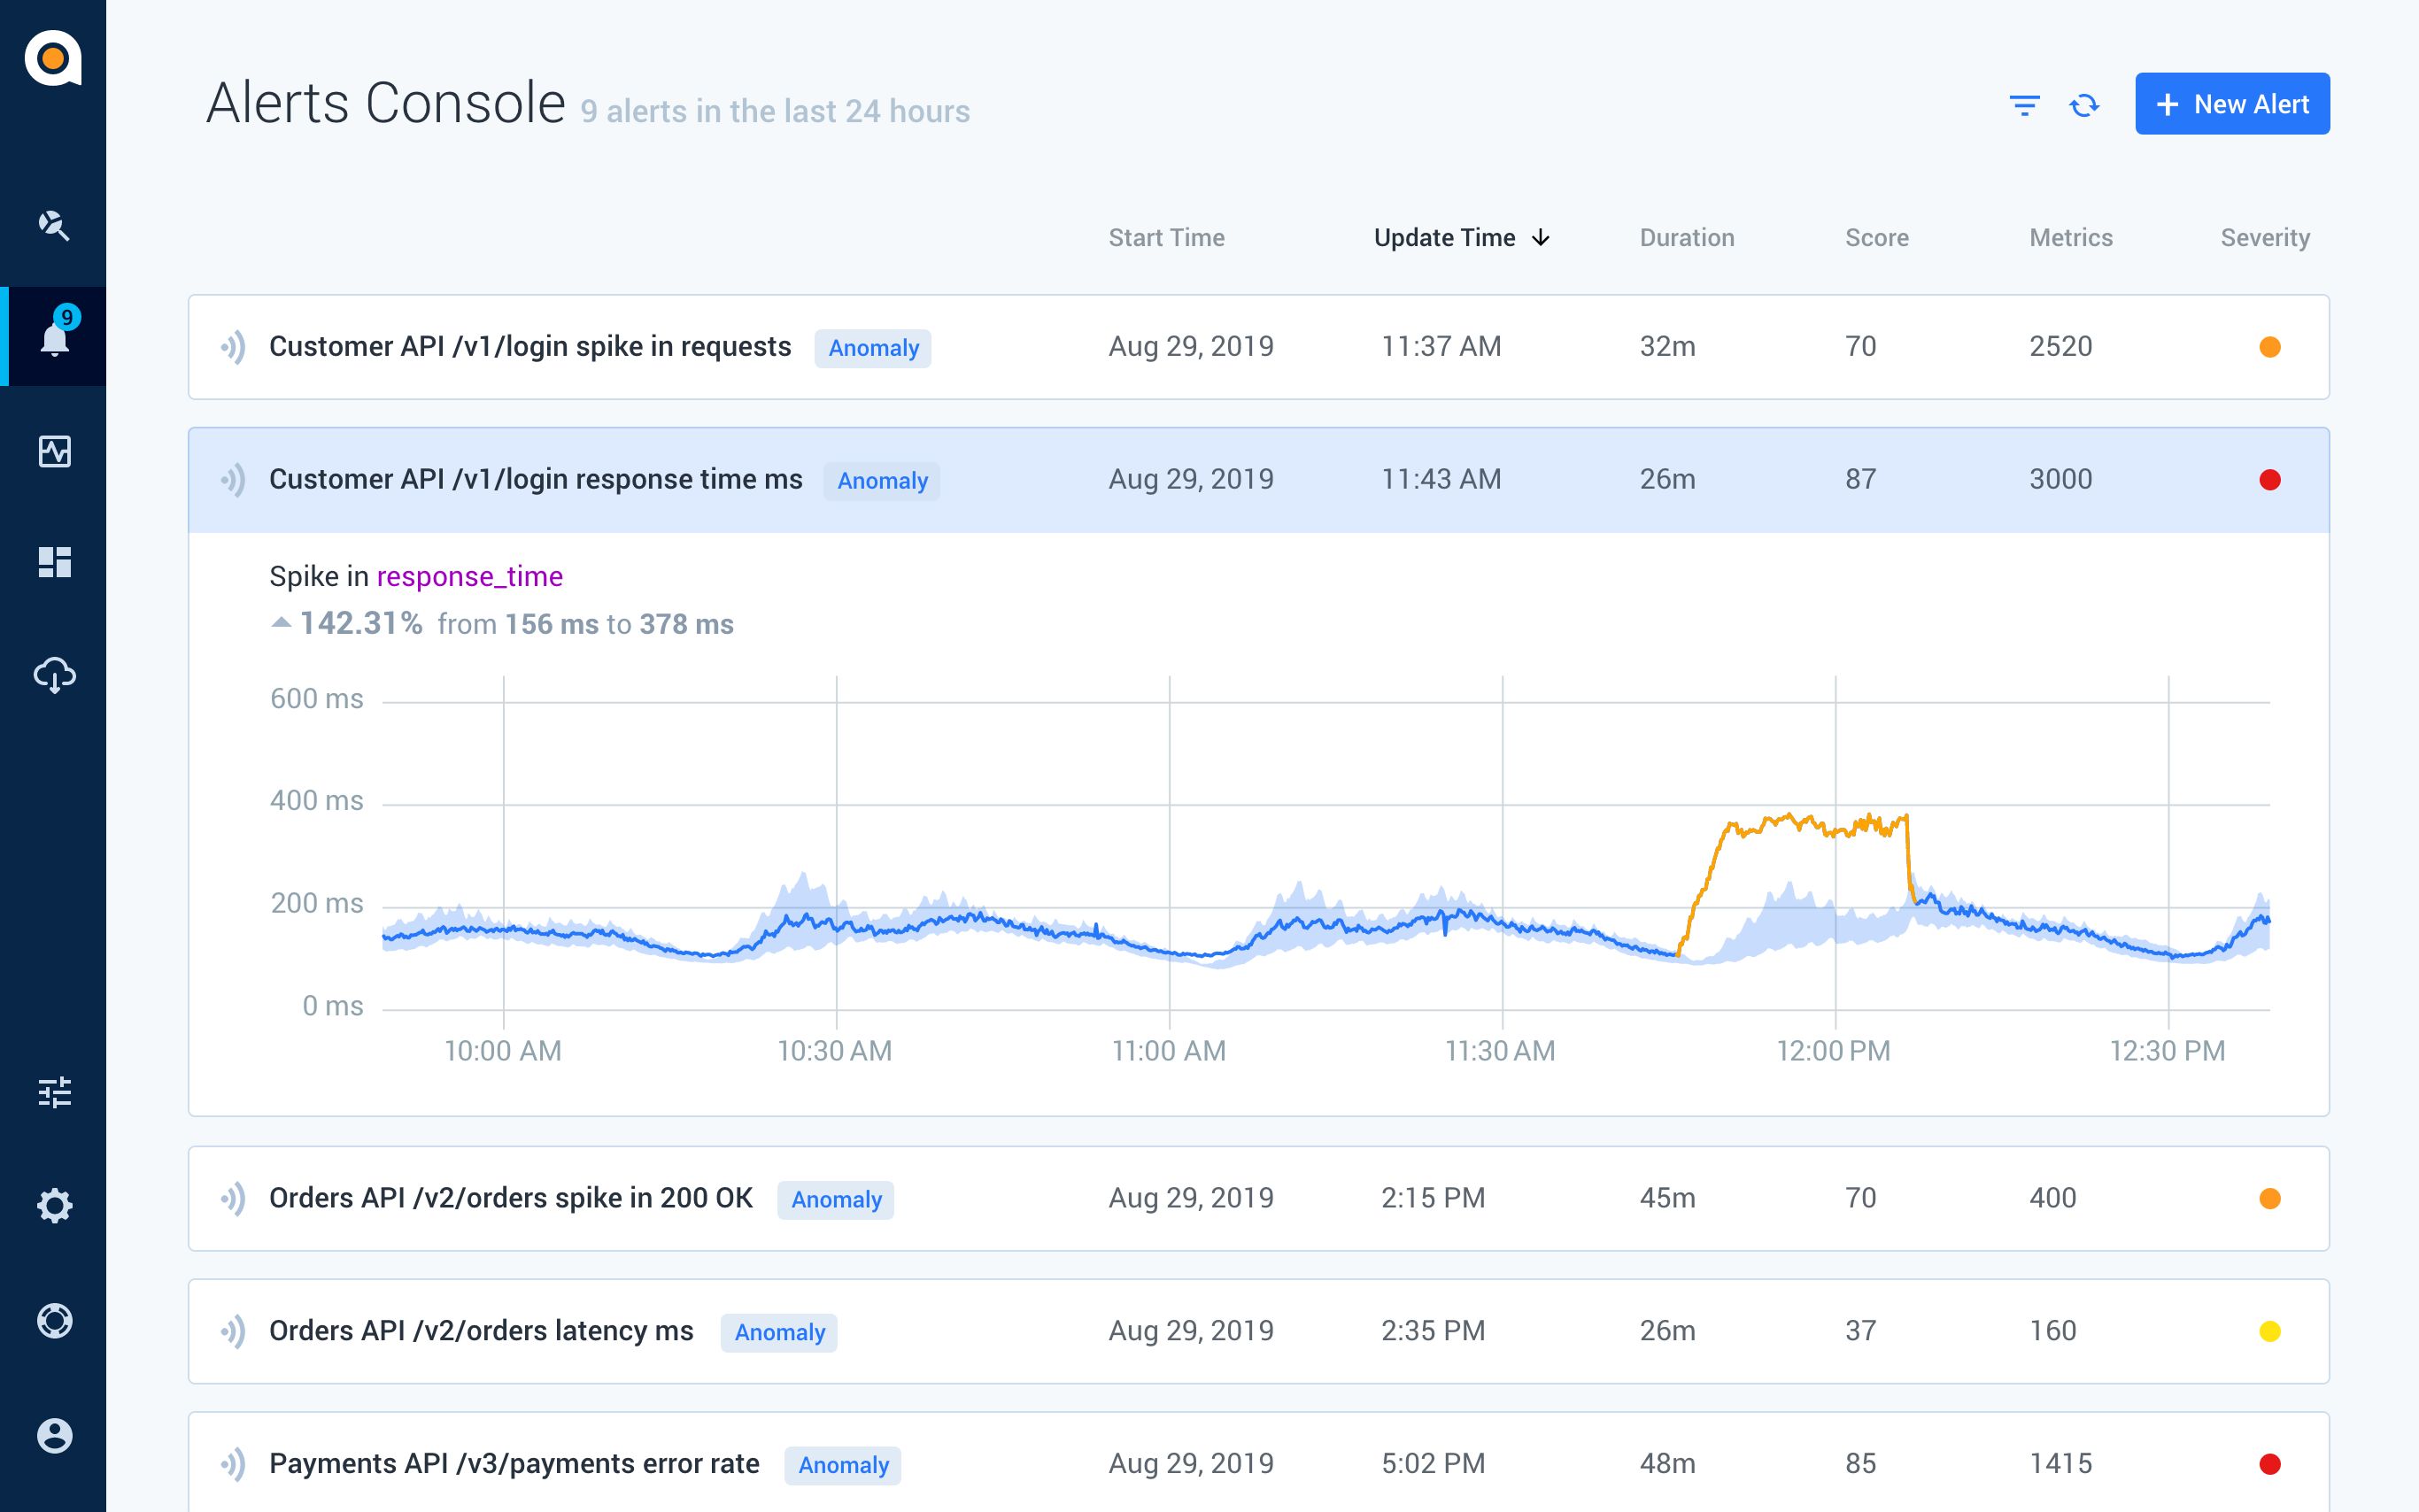The image size is (2419, 1512).
Task: Click the Update Time sort arrow
Action: tap(1541, 237)
